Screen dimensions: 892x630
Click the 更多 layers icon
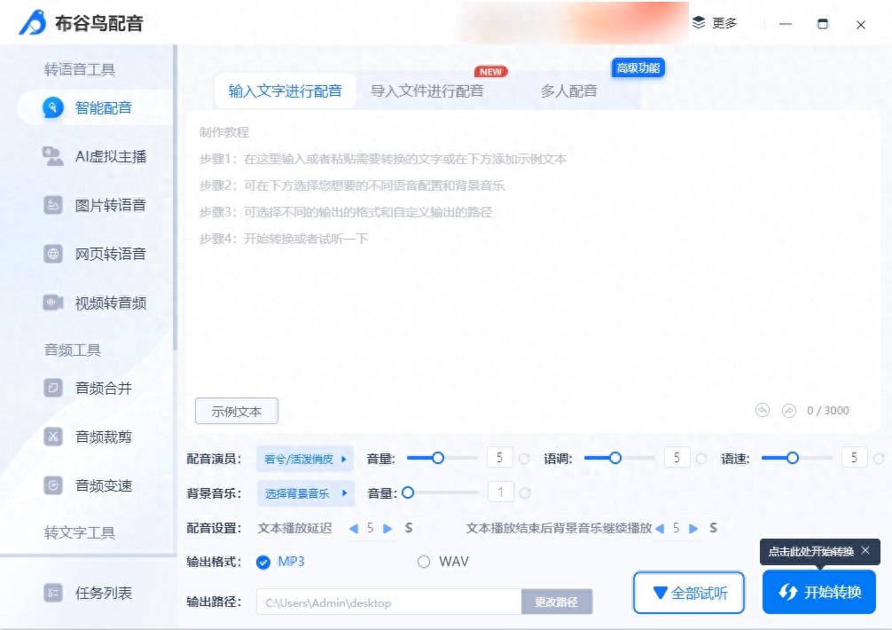click(x=699, y=23)
